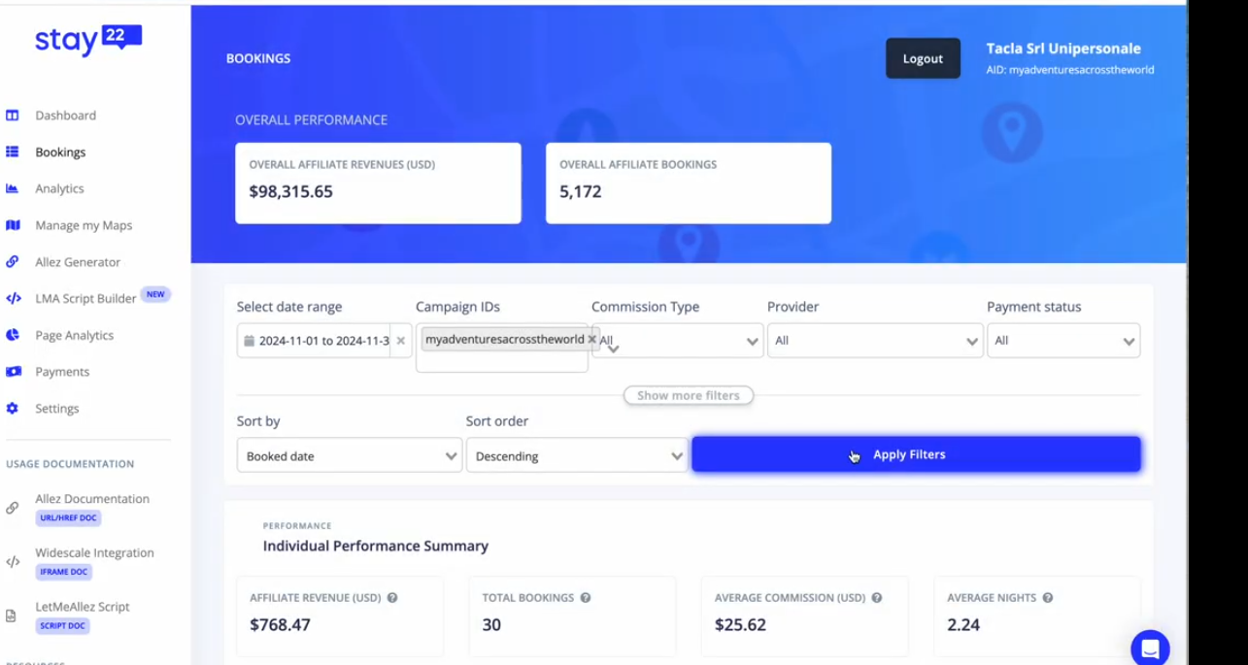
Task: Open the Sort by dropdown
Action: point(350,455)
